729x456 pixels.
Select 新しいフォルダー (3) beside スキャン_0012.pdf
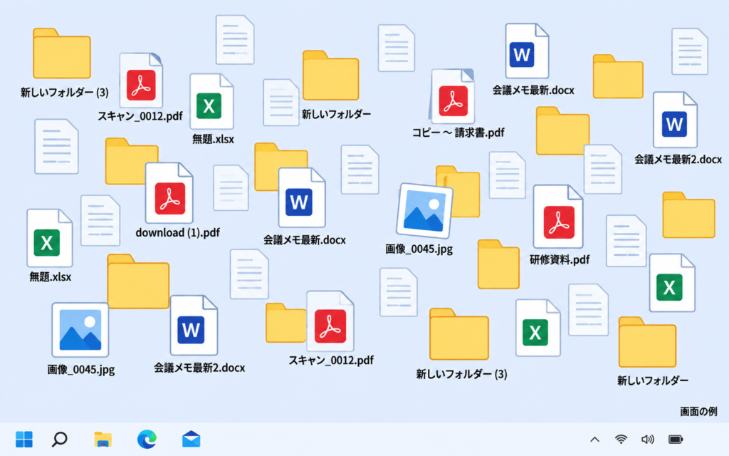point(61,53)
